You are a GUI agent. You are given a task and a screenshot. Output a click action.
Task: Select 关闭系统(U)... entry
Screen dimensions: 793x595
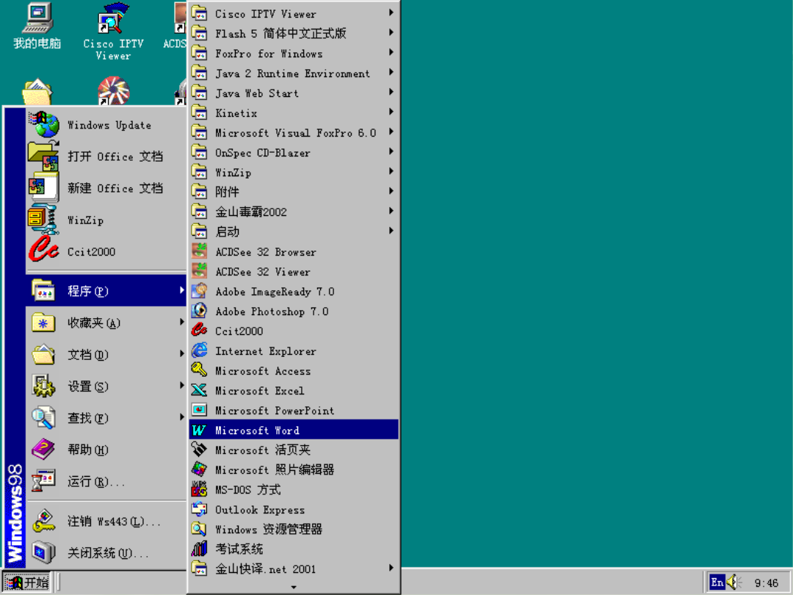tap(106, 552)
